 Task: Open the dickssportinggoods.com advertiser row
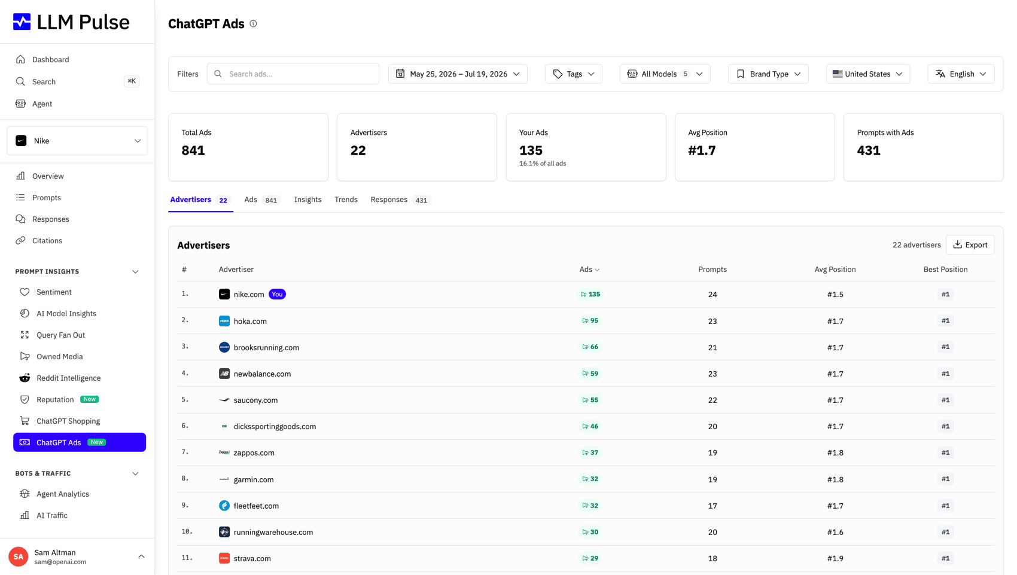[586, 426]
